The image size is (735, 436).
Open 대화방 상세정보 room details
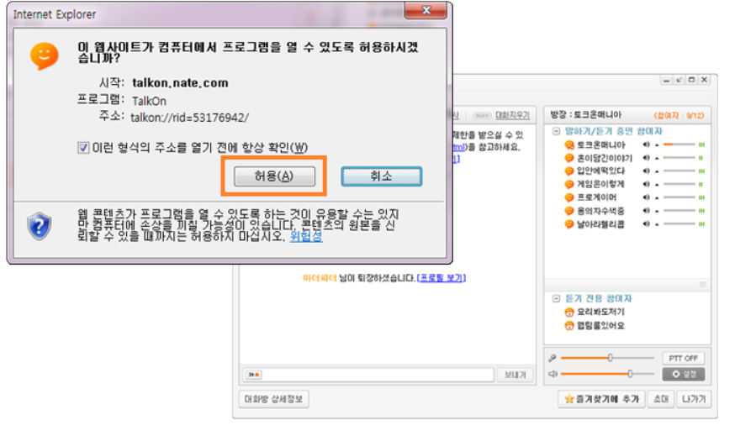(x=274, y=399)
